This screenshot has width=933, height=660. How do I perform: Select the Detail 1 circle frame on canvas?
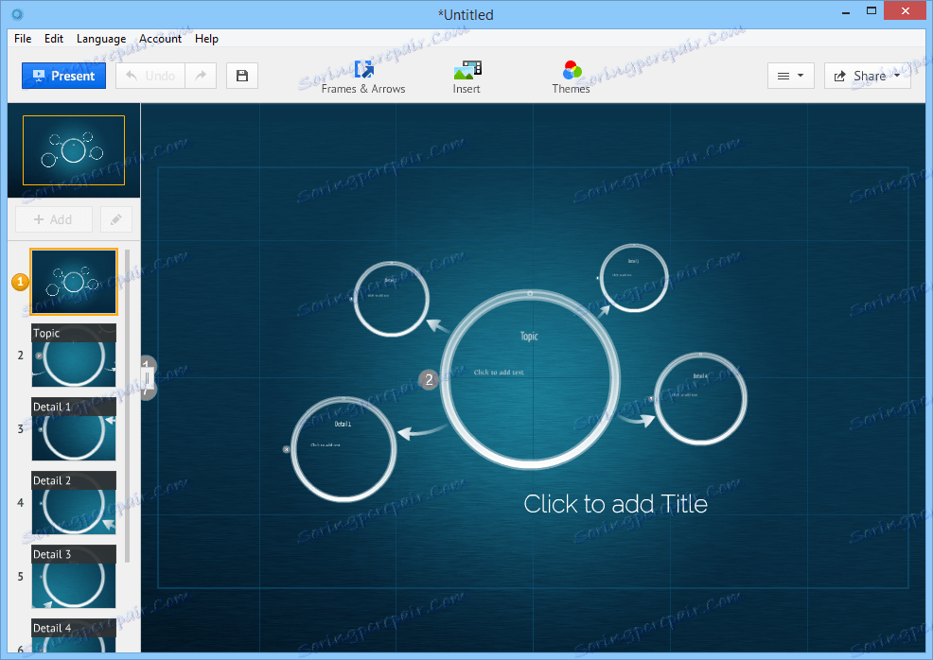pyautogui.click(x=343, y=449)
